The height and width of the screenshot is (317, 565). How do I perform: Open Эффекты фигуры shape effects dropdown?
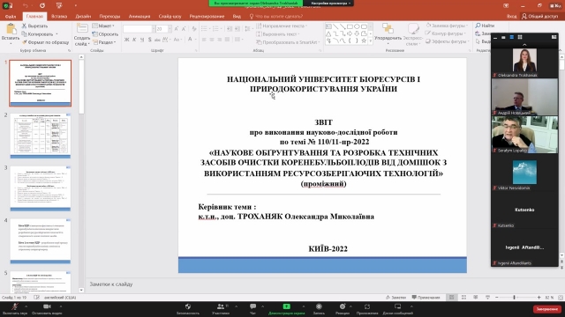447,41
